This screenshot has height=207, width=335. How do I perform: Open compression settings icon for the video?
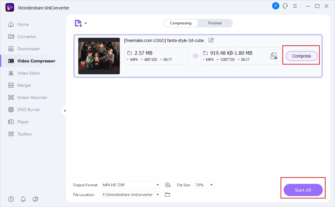click(x=274, y=56)
